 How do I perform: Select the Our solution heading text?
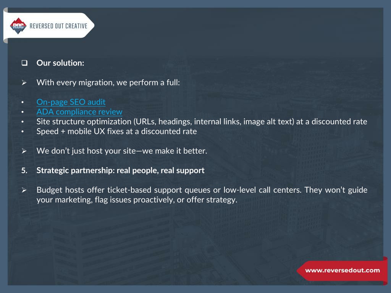tap(60, 63)
